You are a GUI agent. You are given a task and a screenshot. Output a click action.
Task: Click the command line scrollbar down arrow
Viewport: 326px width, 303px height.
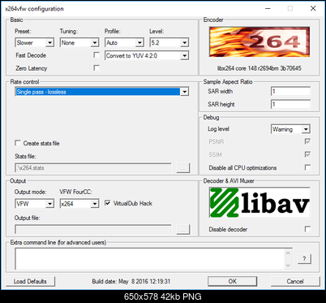tap(288, 265)
